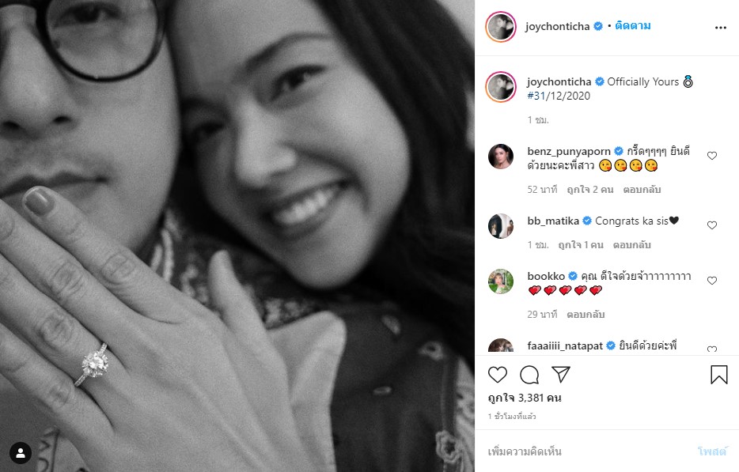739x472 pixels.
Task: Share the post via paper plane icon
Action: point(561,374)
